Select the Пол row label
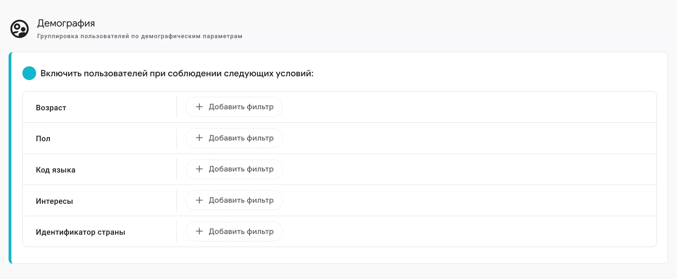This screenshot has width=677, height=279. click(x=43, y=138)
